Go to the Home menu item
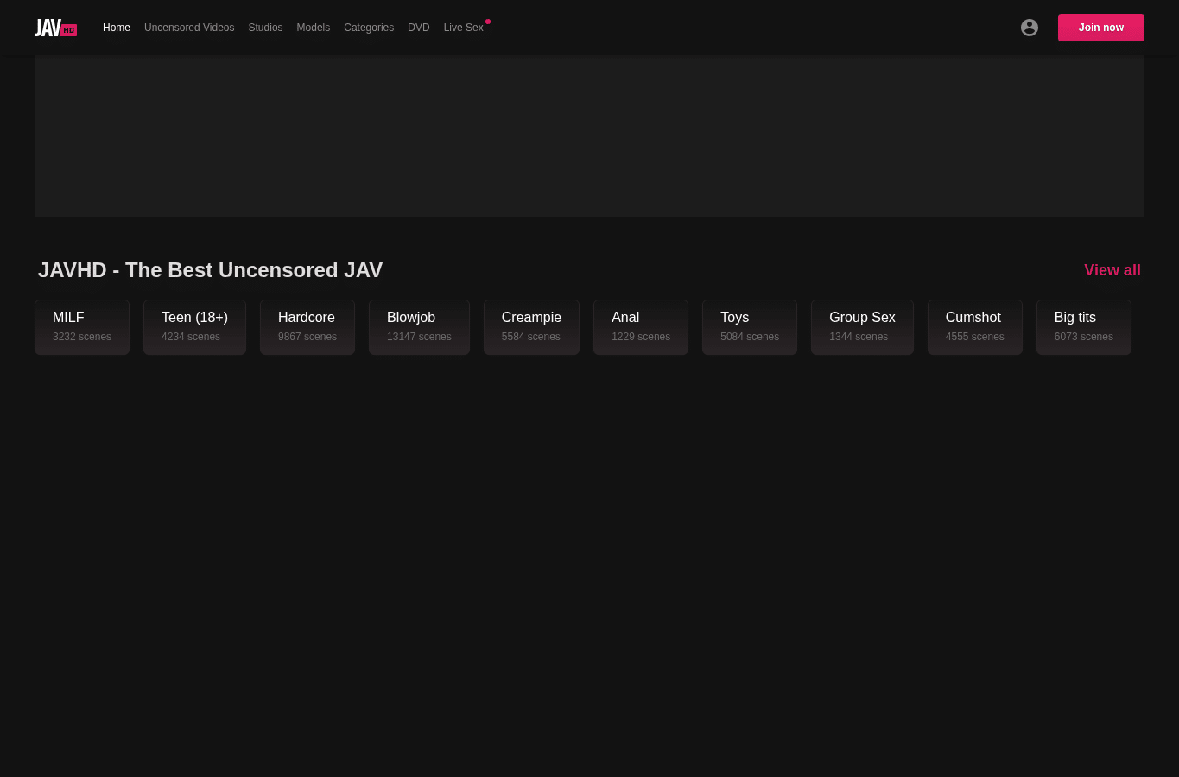 point(117,28)
